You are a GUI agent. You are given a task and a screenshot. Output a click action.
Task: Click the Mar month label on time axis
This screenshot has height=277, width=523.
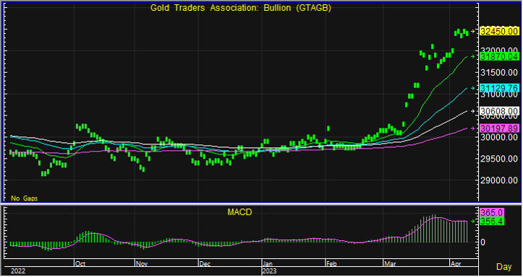tap(390, 264)
